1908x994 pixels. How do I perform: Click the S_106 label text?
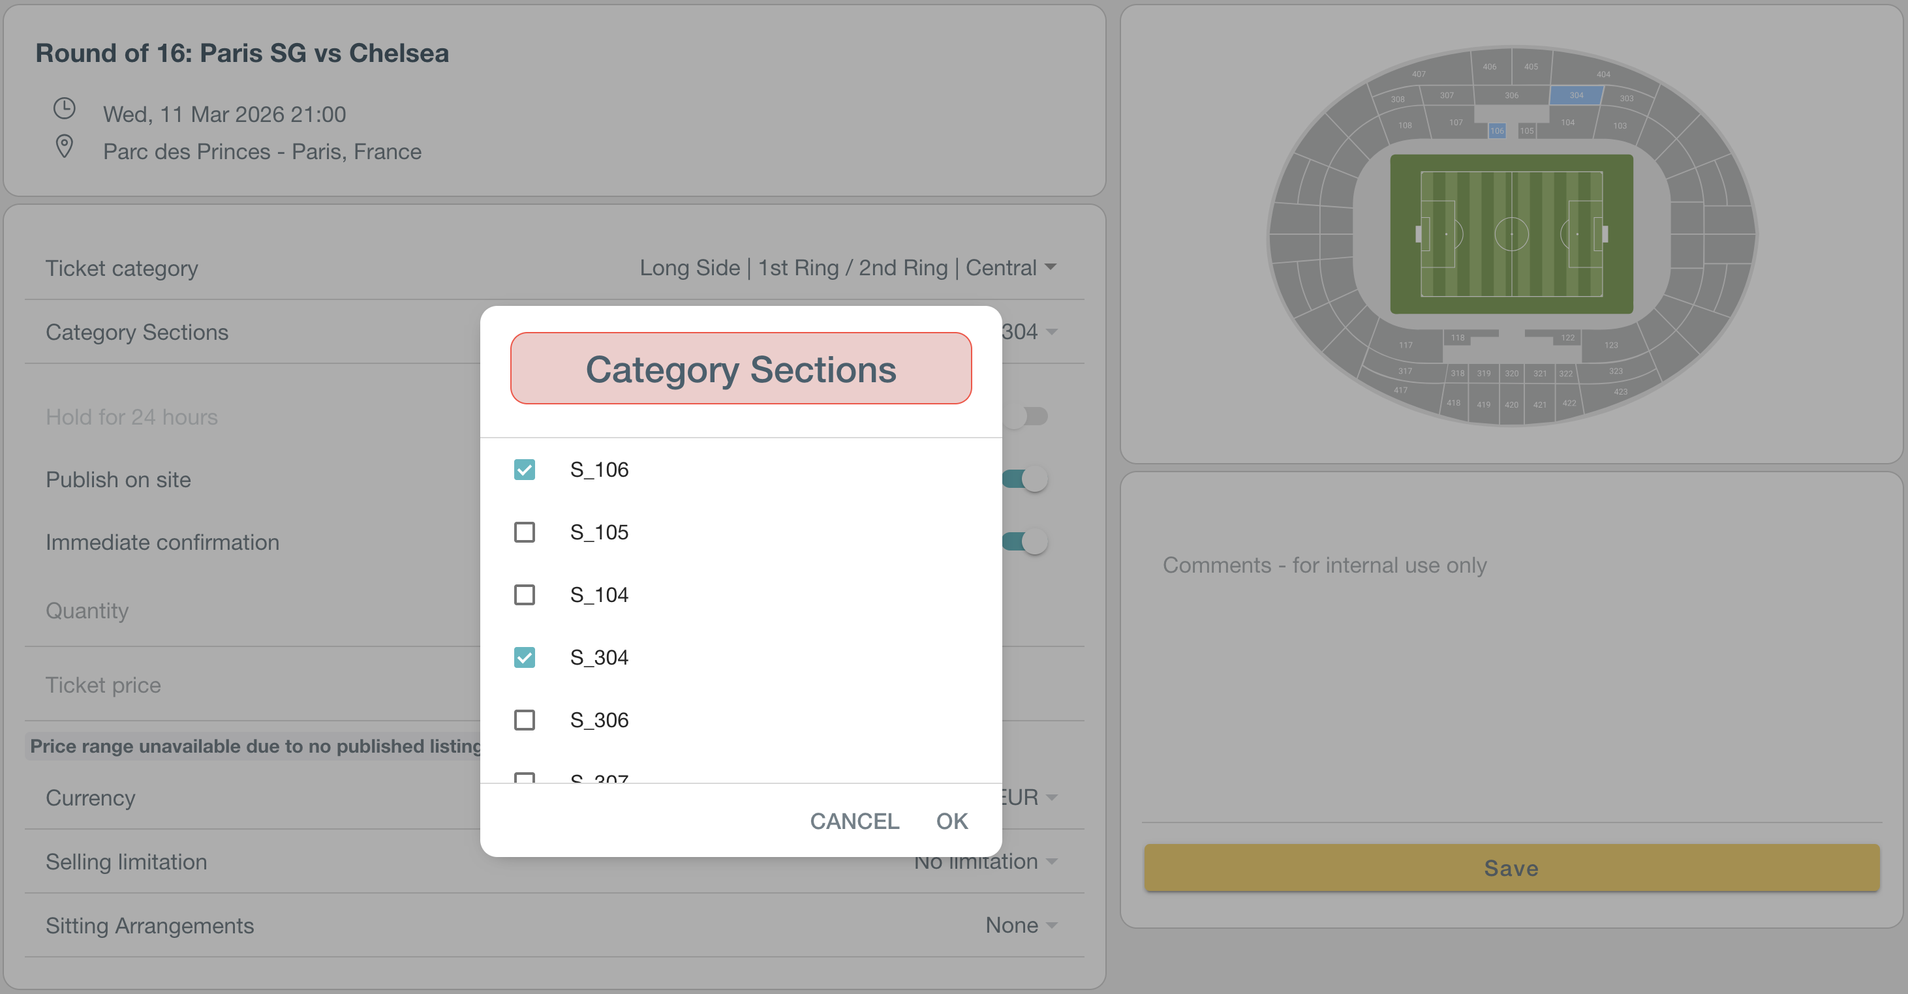598,469
